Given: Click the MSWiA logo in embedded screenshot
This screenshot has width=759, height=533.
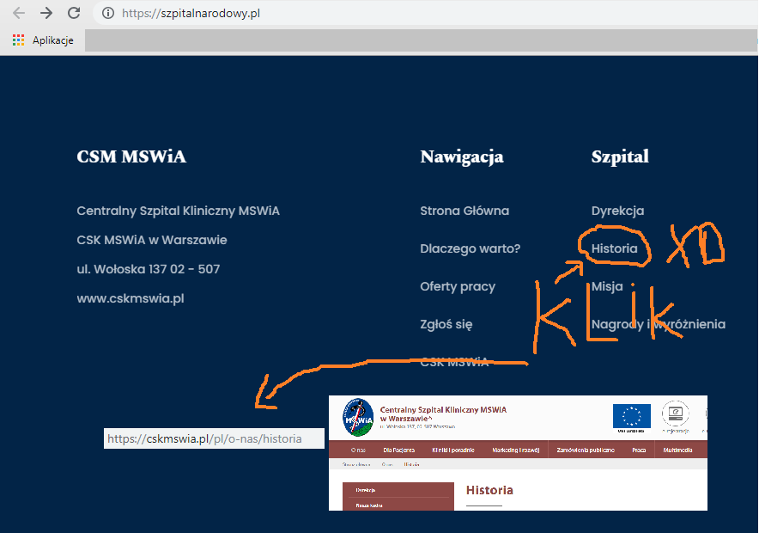Looking at the screenshot, I should 357,417.
